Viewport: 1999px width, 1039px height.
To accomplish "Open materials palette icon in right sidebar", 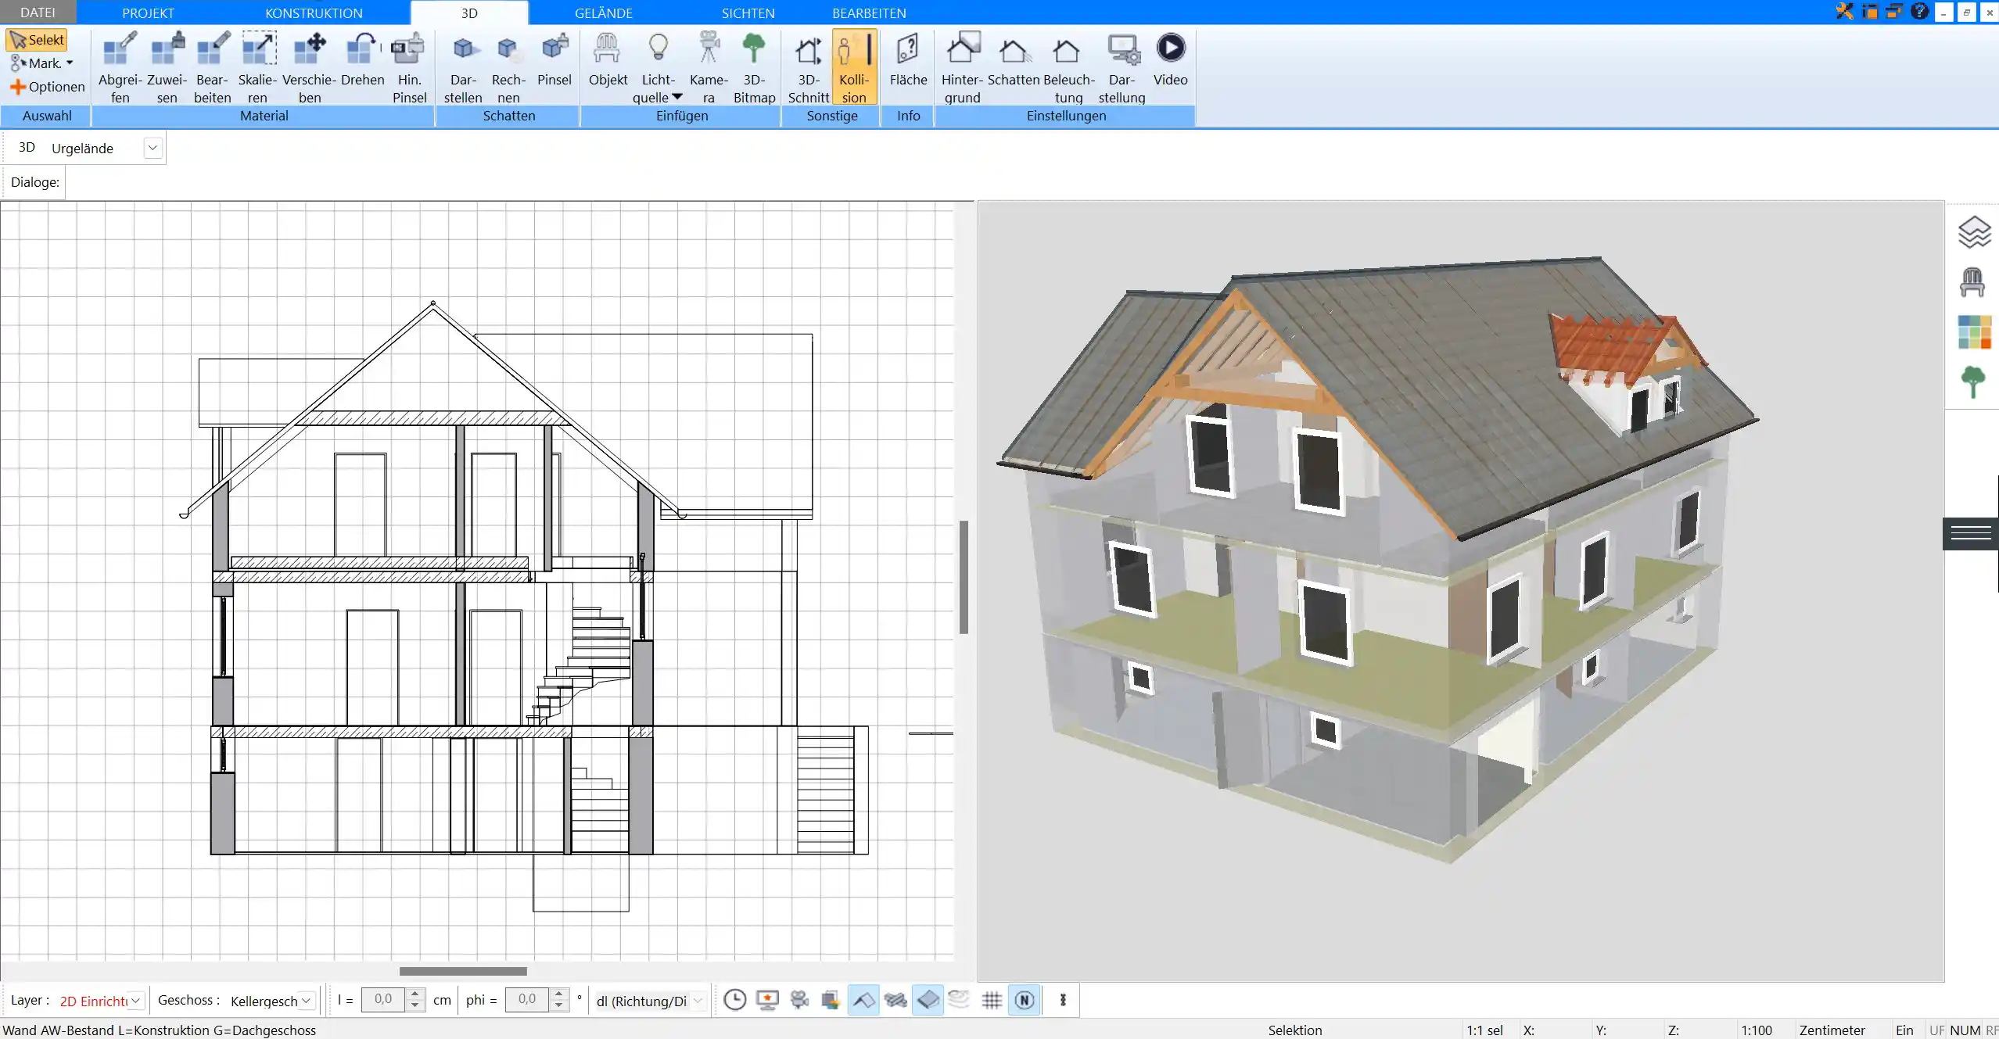I will (1974, 332).
